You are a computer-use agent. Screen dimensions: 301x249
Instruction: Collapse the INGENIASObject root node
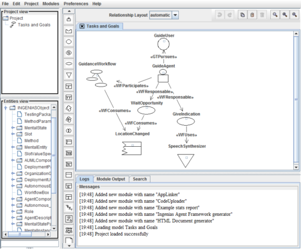(5, 108)
